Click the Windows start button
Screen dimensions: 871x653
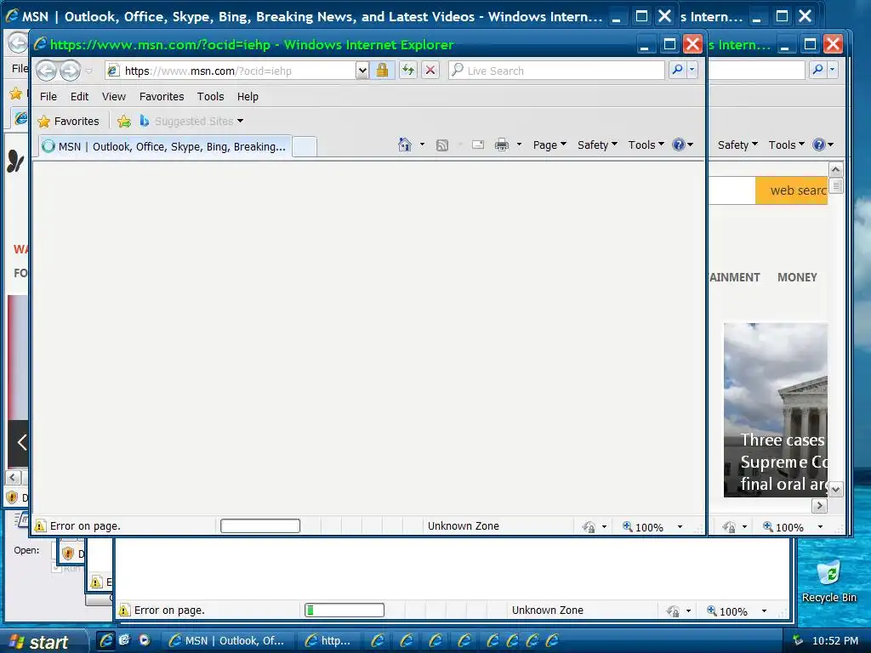(43, 641)
